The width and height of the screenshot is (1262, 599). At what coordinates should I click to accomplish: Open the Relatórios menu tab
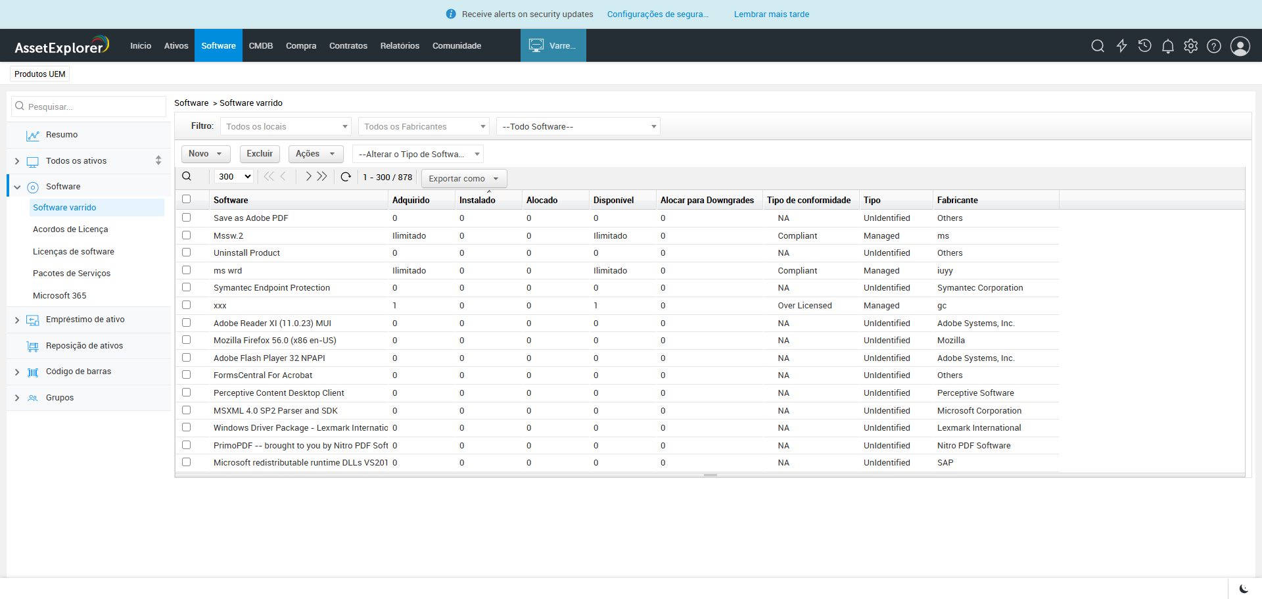[400, 46]
